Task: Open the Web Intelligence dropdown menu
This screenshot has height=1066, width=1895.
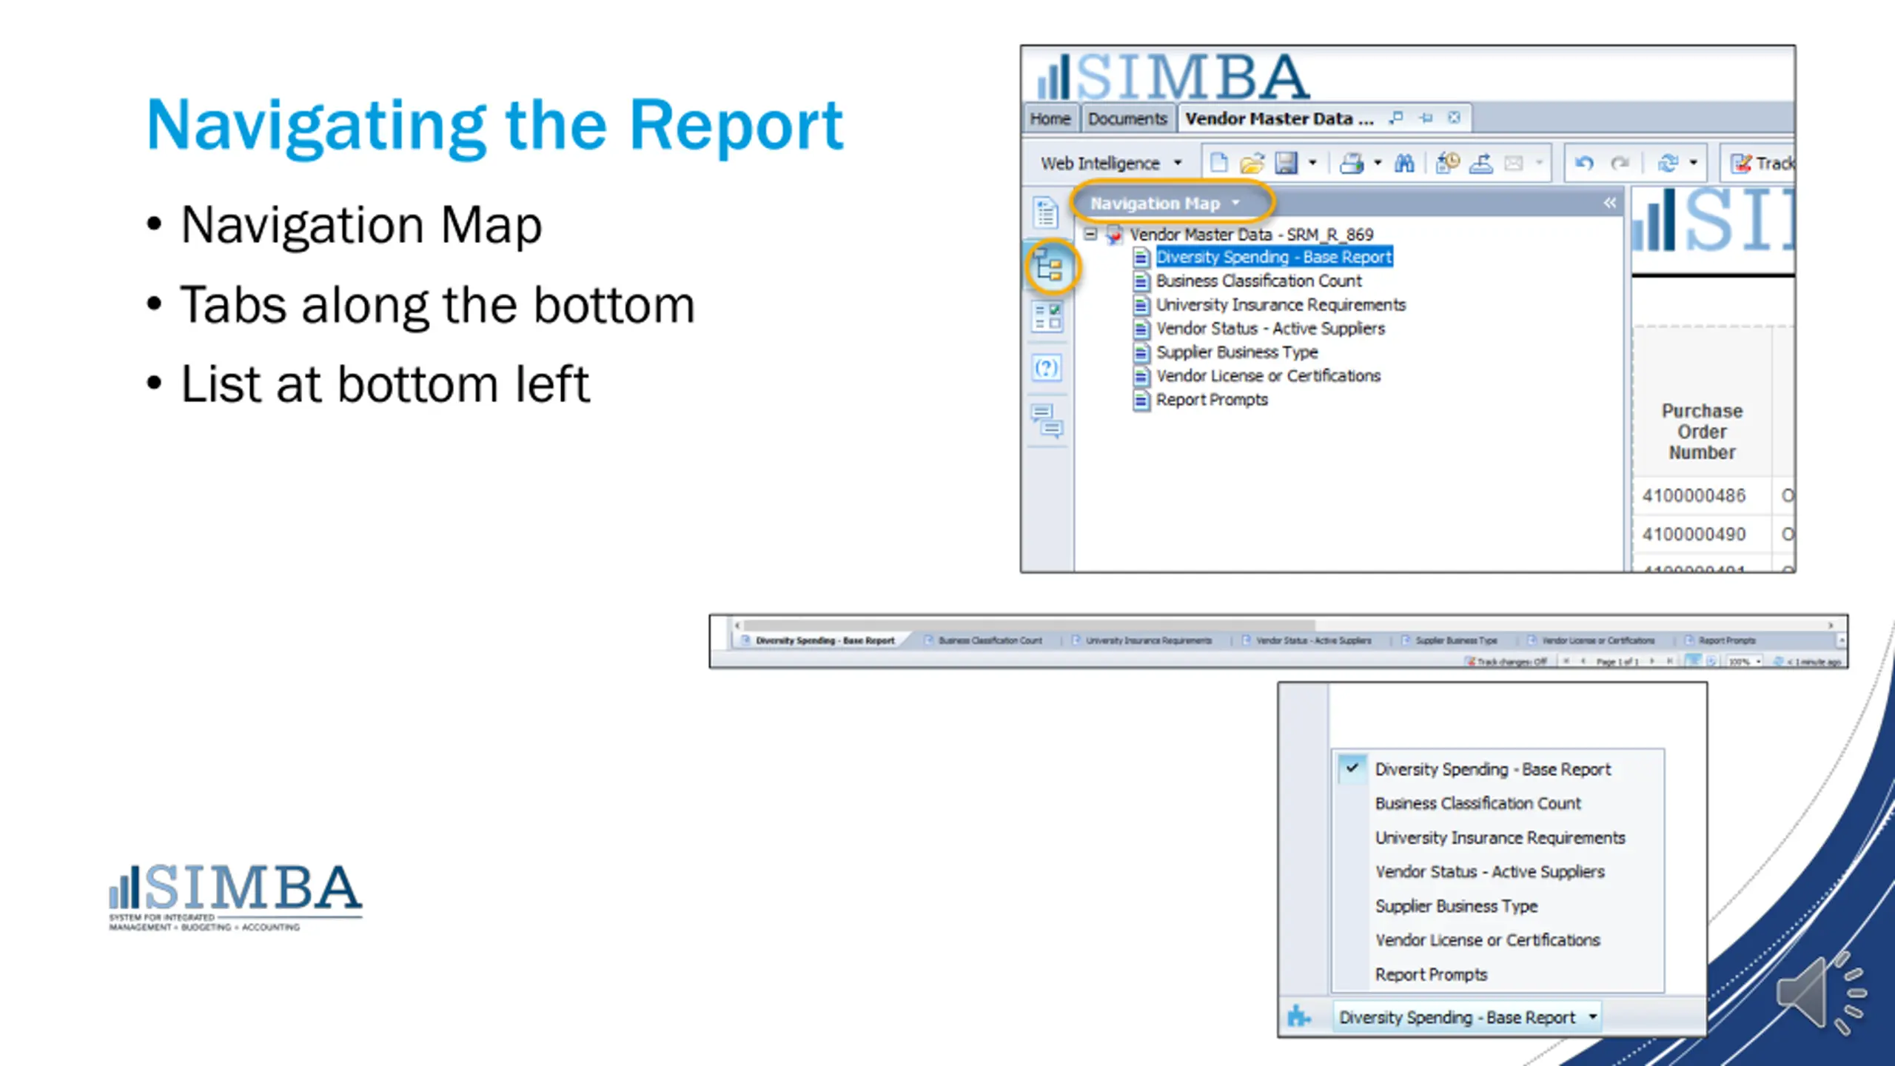Action: point(1110,163)
